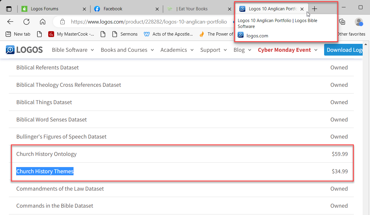Viewport: 370px width, 215px height.
Task: Open Acts of the Apostle bookmark
Action: 169,34
